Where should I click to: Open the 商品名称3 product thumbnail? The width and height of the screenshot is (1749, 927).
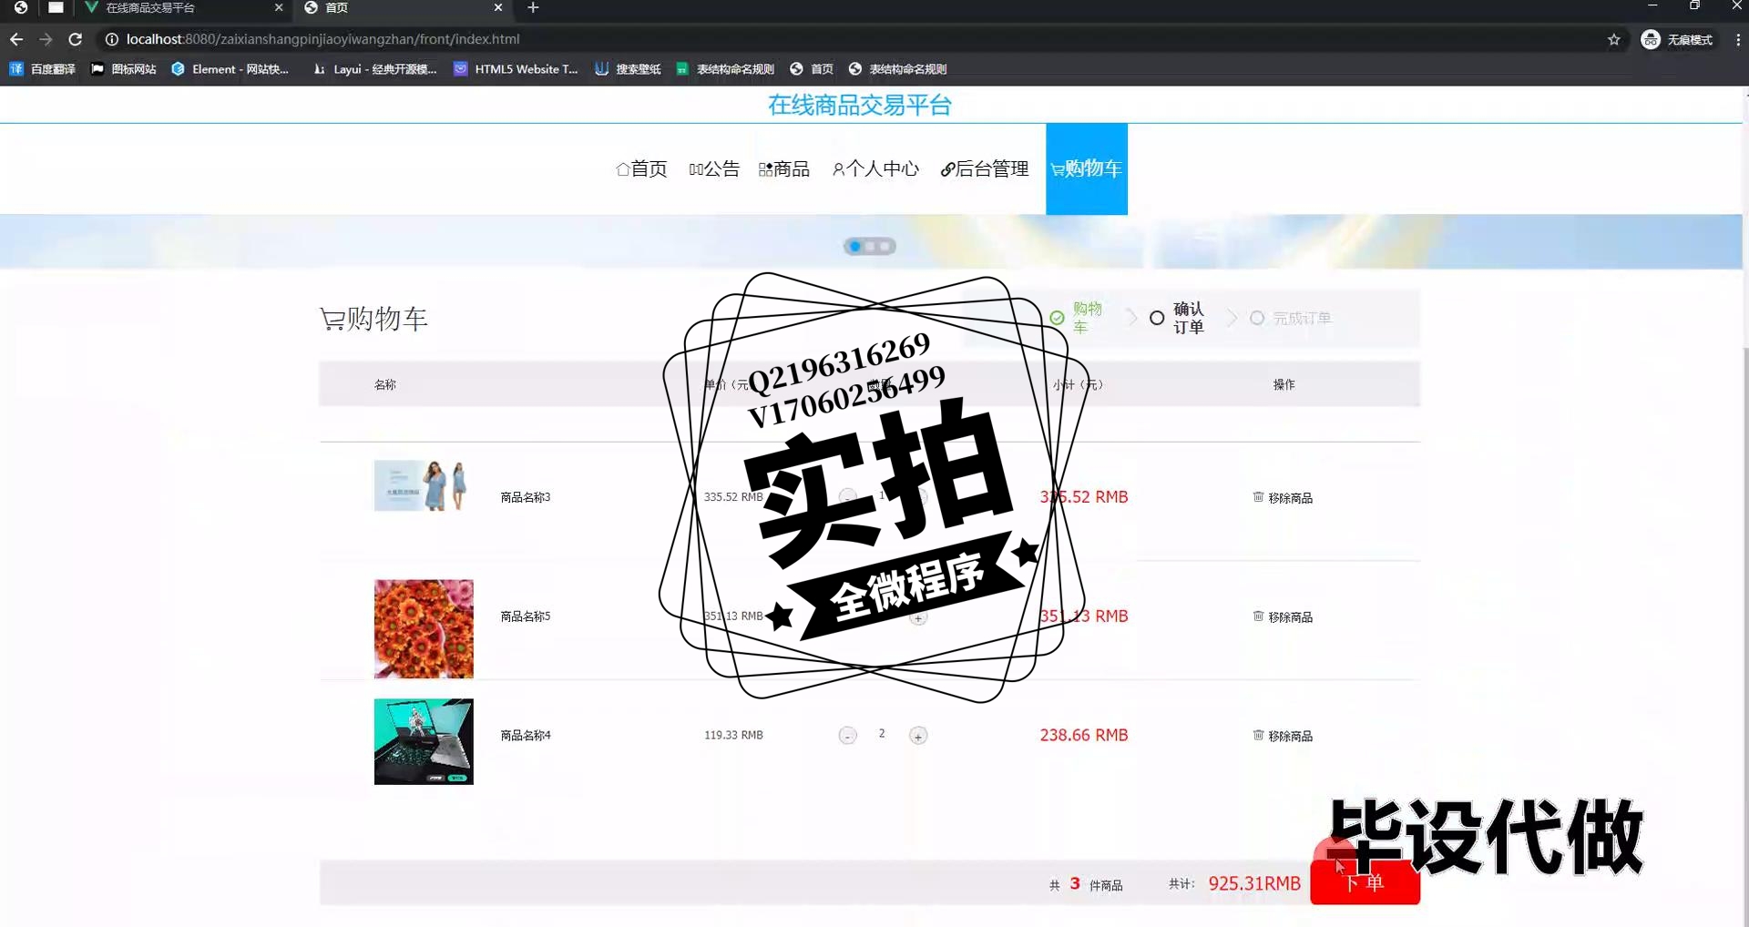pyautogui.click(x=424, y=485)
